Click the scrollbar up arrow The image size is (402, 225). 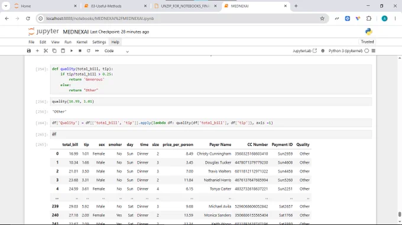(x=400, y=58)
